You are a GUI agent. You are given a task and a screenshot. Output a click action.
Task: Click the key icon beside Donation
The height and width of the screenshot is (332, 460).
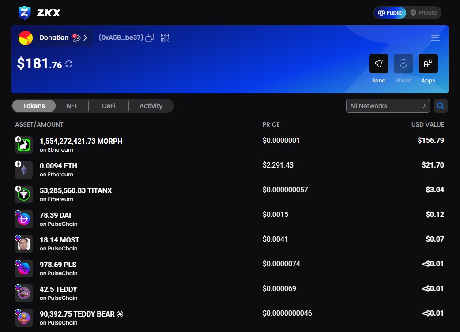[x=76, y=38]
